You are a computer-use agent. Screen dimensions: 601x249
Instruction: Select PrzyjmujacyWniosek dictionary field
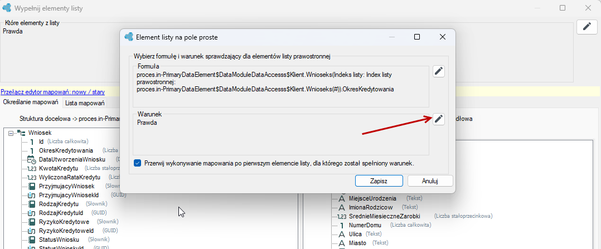click(66, 186)
